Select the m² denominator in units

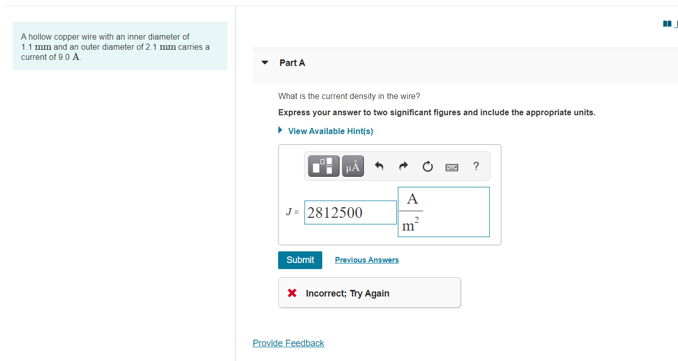410,224
